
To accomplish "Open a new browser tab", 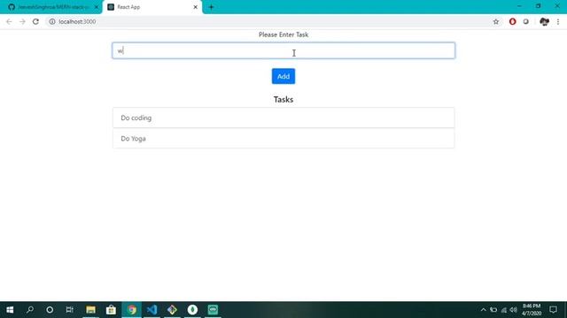I will point(211,7).
